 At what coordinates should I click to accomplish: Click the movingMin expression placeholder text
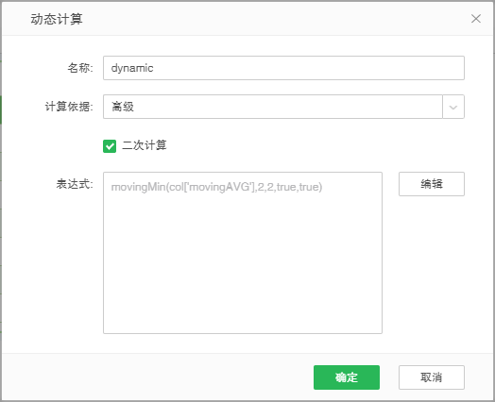pyautogui.click(x=216, y=187)
